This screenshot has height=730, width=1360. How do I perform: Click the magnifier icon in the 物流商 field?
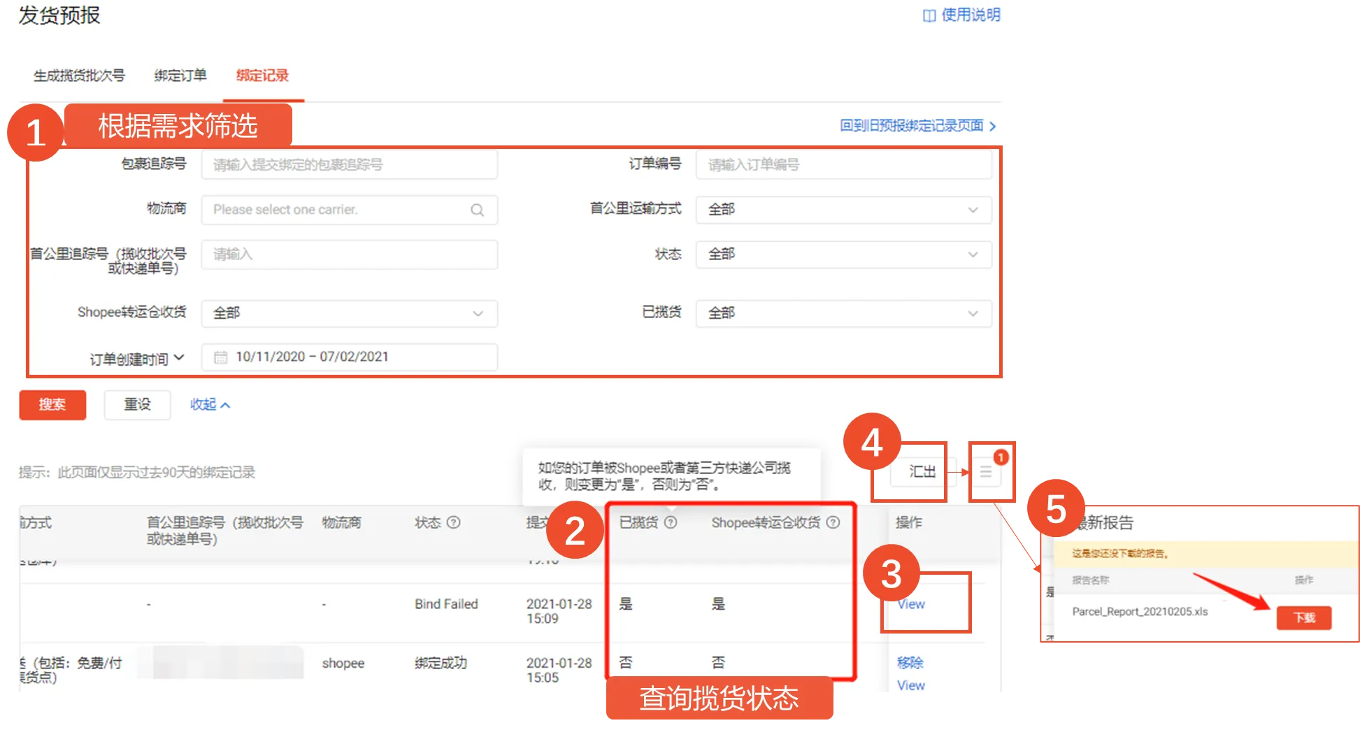coord(478,209)
